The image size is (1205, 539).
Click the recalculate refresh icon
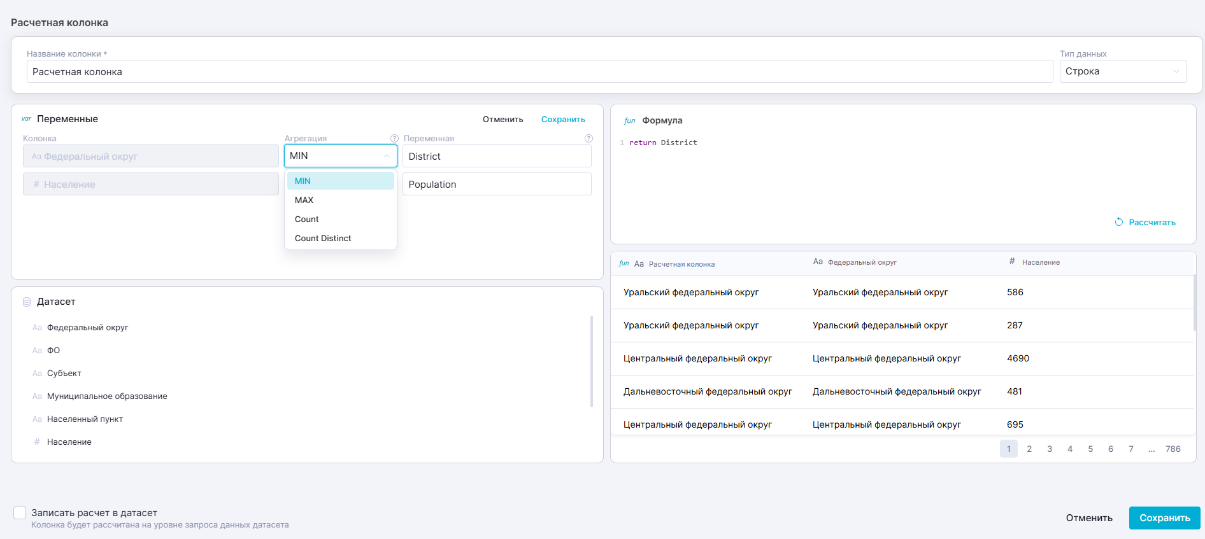1118,222
